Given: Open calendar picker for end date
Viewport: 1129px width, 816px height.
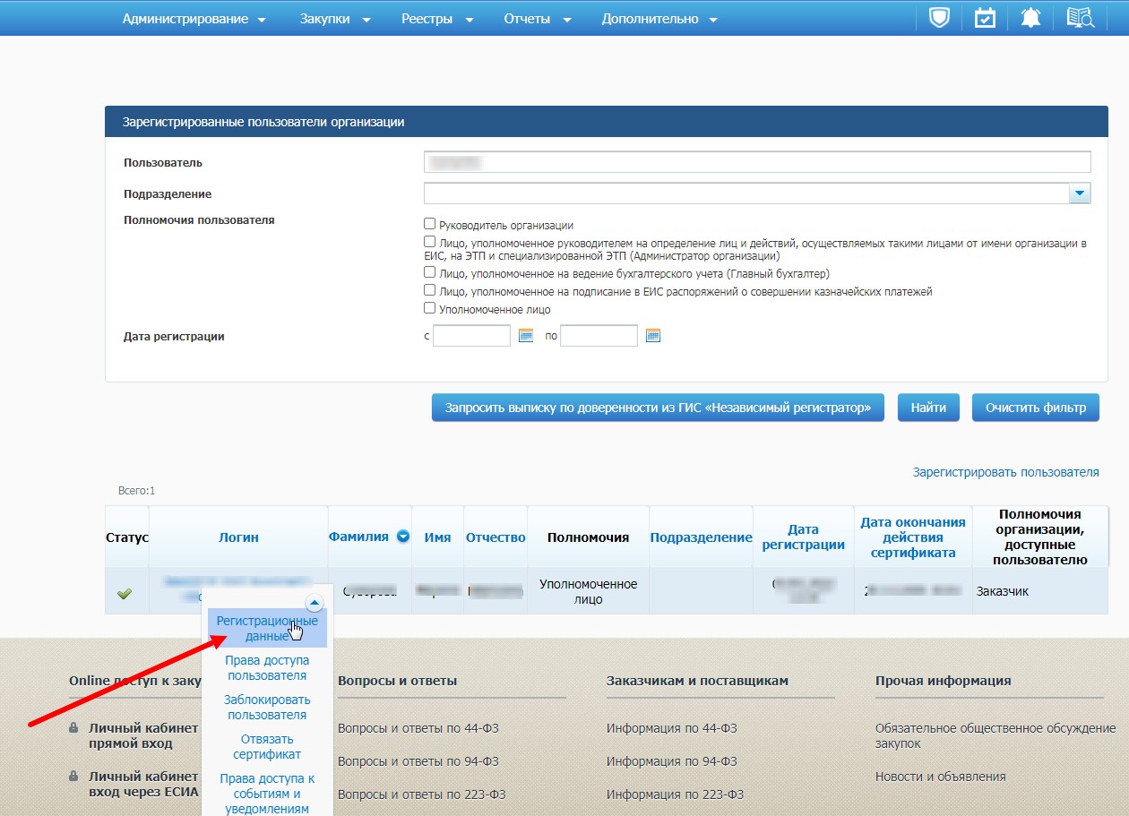Looking at the screenshot, I should (x=653, y=336).
